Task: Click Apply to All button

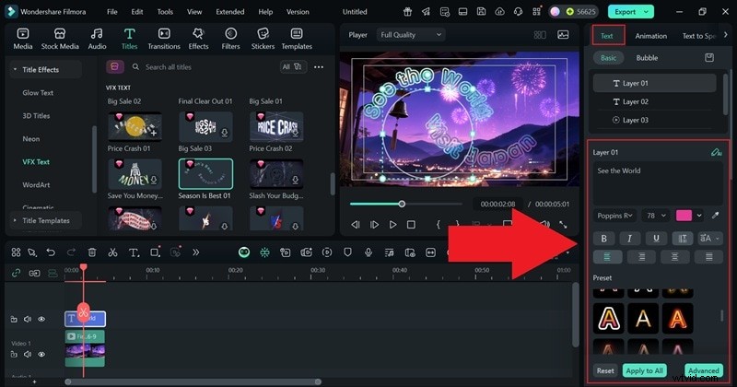Action: click(644, 370)
